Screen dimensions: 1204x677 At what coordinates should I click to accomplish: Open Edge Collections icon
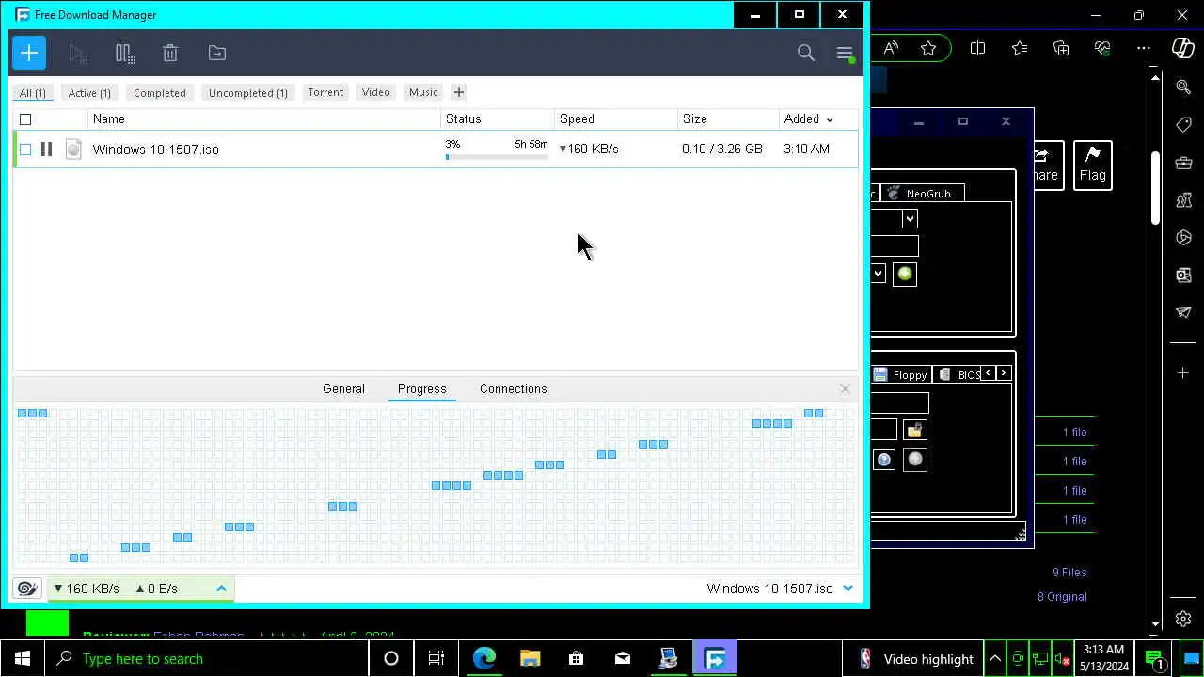click(x=1061, y=48)
